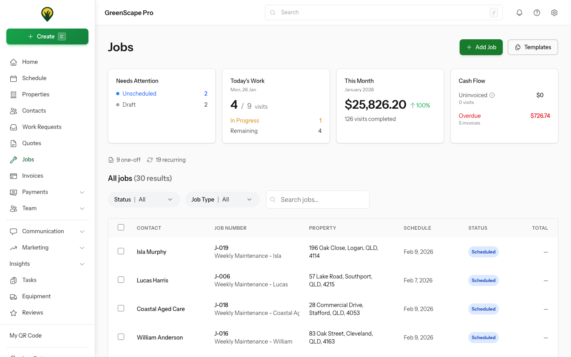Open the Status filter dropdown
Viewport: 571px width, 357px height.
[144, 199]
